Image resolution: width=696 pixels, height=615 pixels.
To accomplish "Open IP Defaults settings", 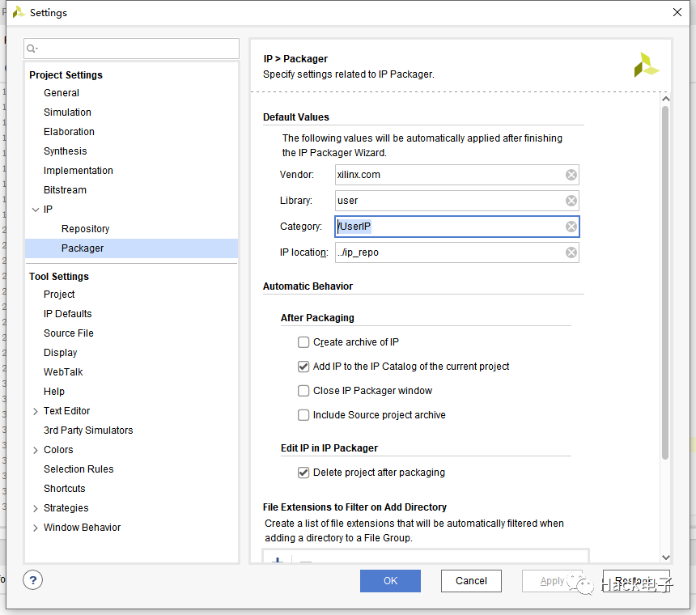I will click(67, 314).
